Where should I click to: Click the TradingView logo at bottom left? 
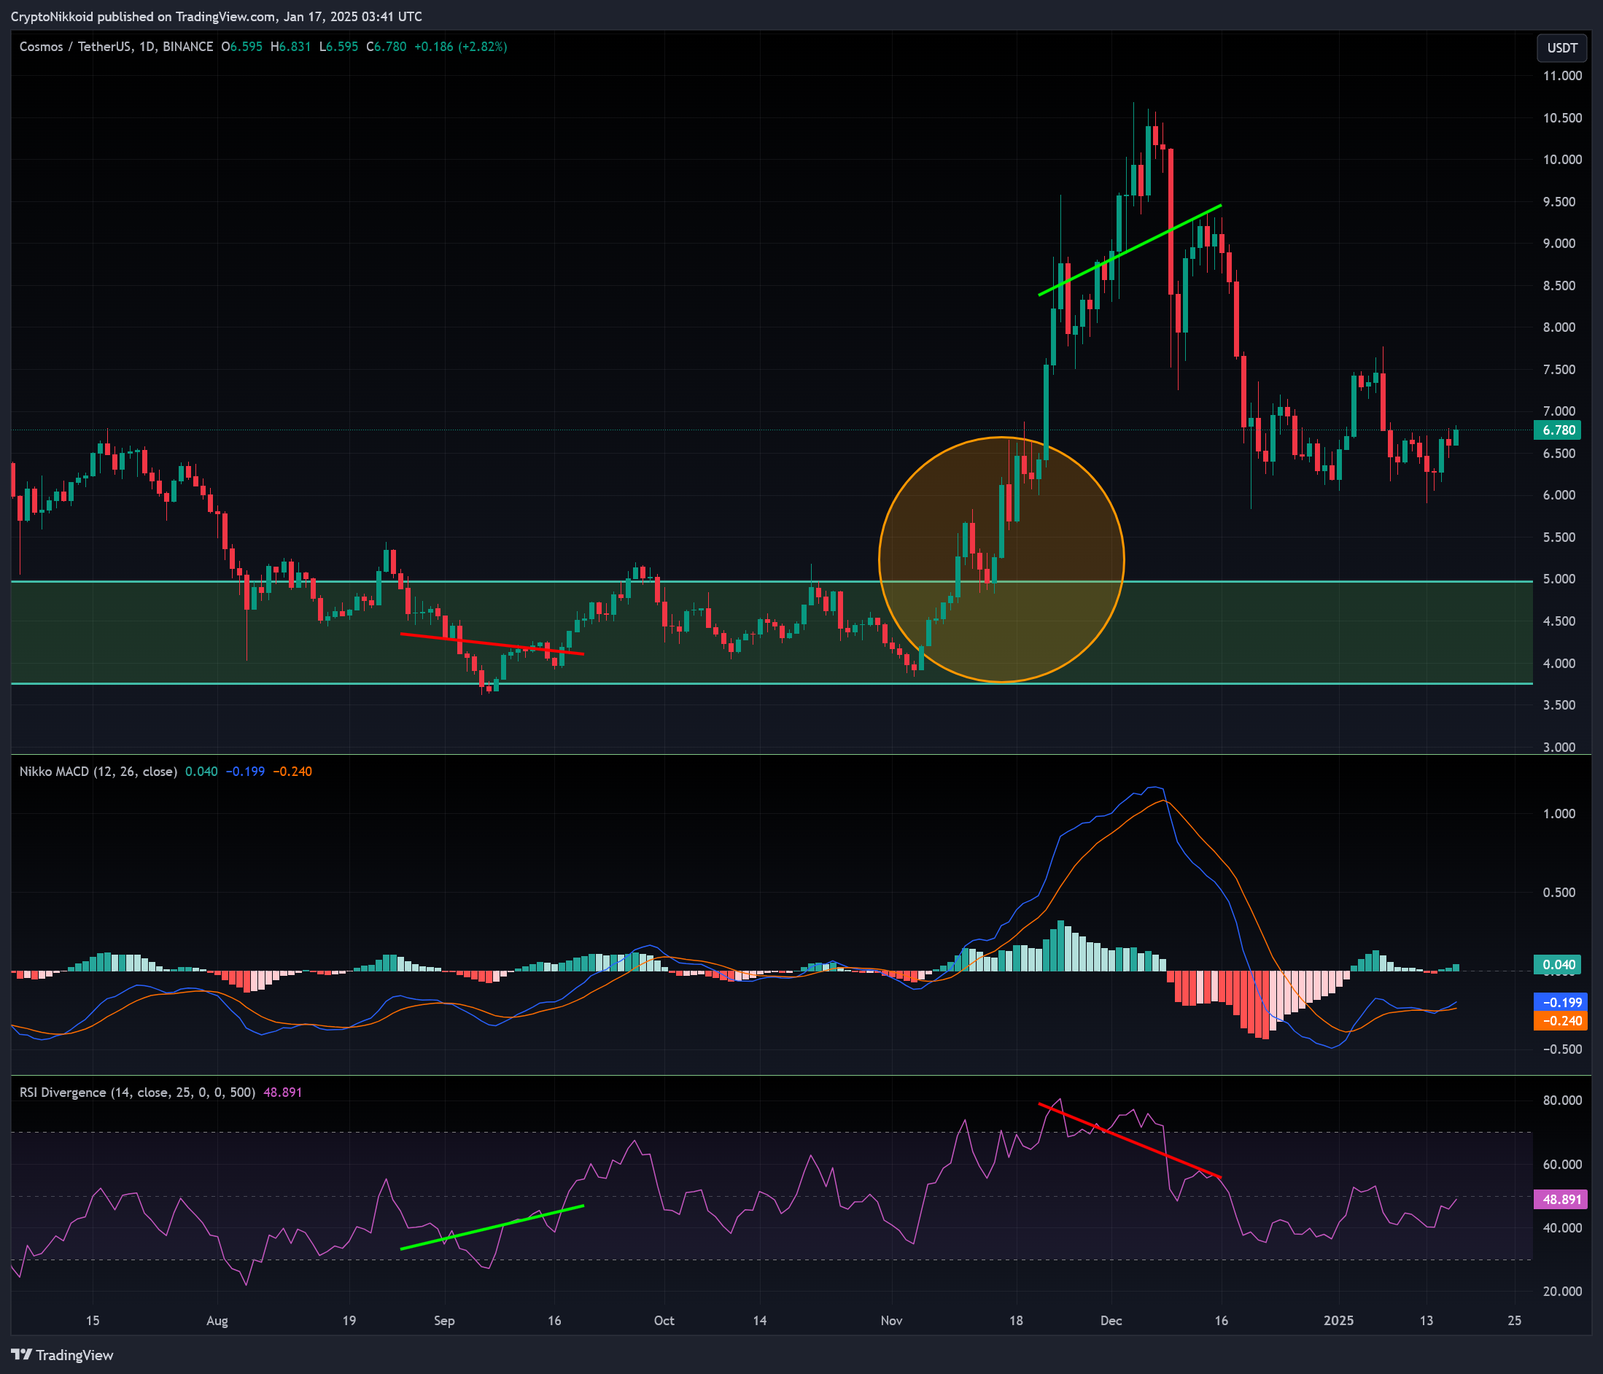63,1354
